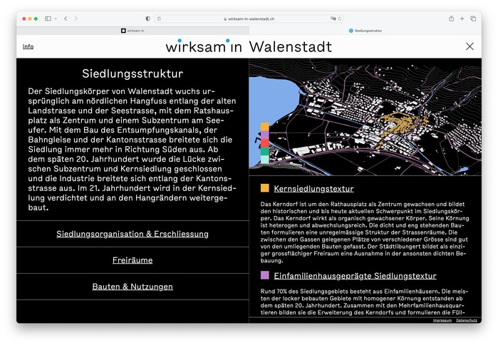The height and width of the screenshot is (345, 498).
Task: Open Einfamilienhausgeprägte Siedlungstextur link
Action: tap(355, 276)
